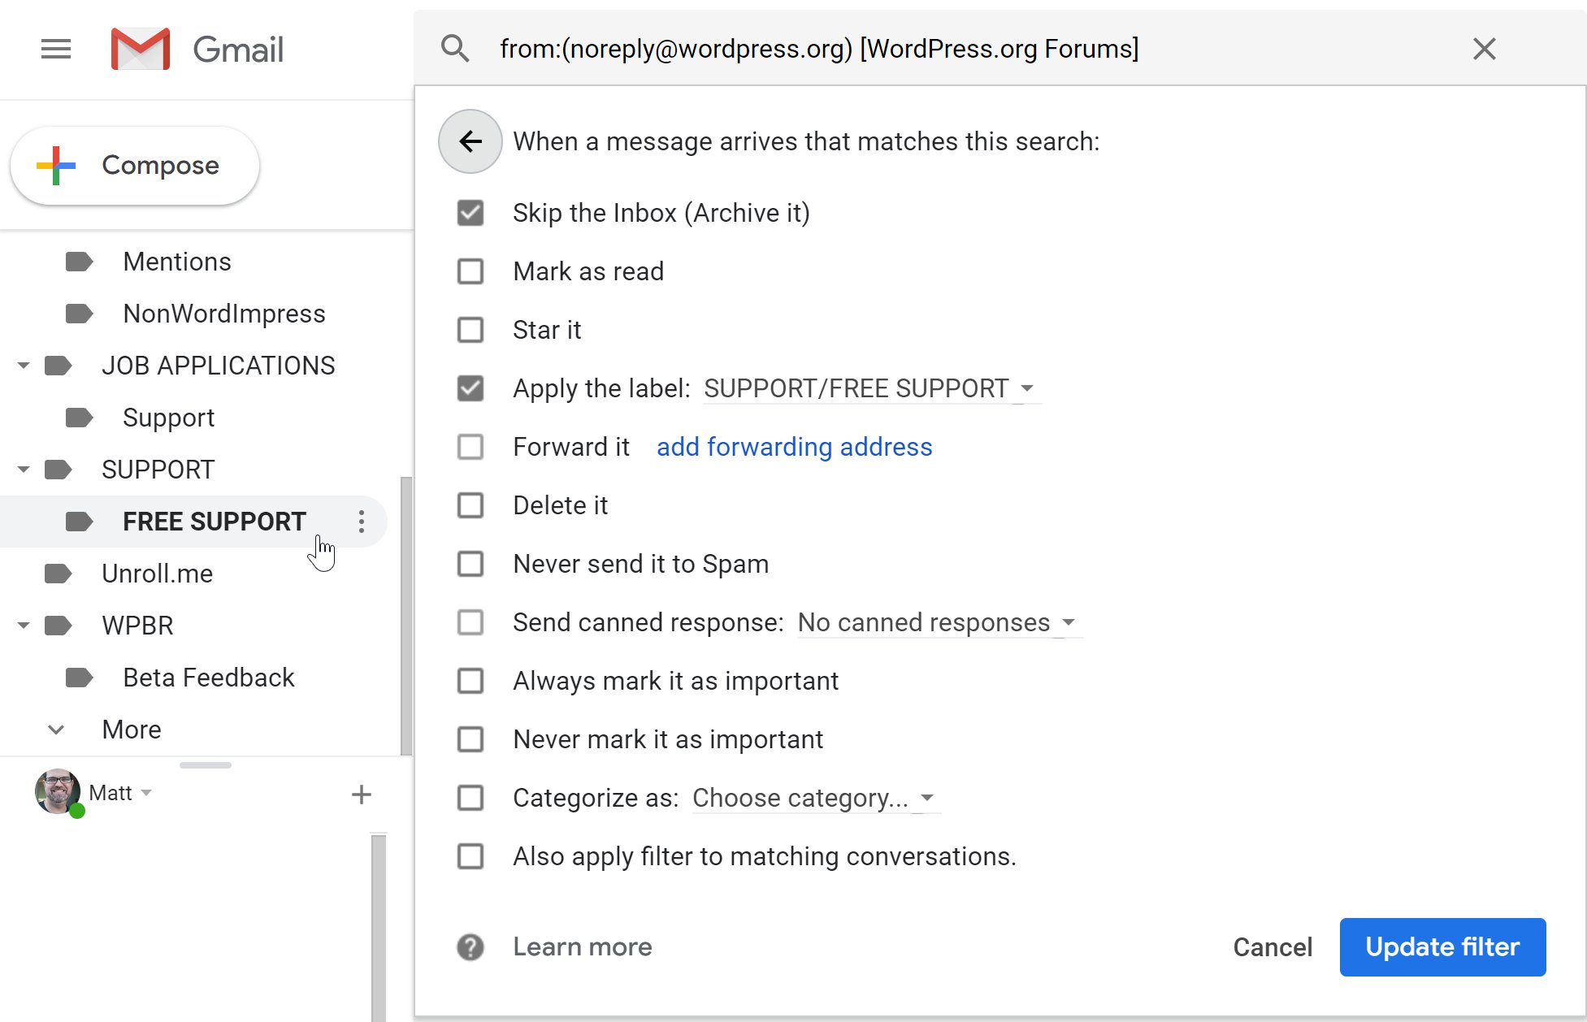
Task: Open the Learn more link
Action: [x=583, y=947]
